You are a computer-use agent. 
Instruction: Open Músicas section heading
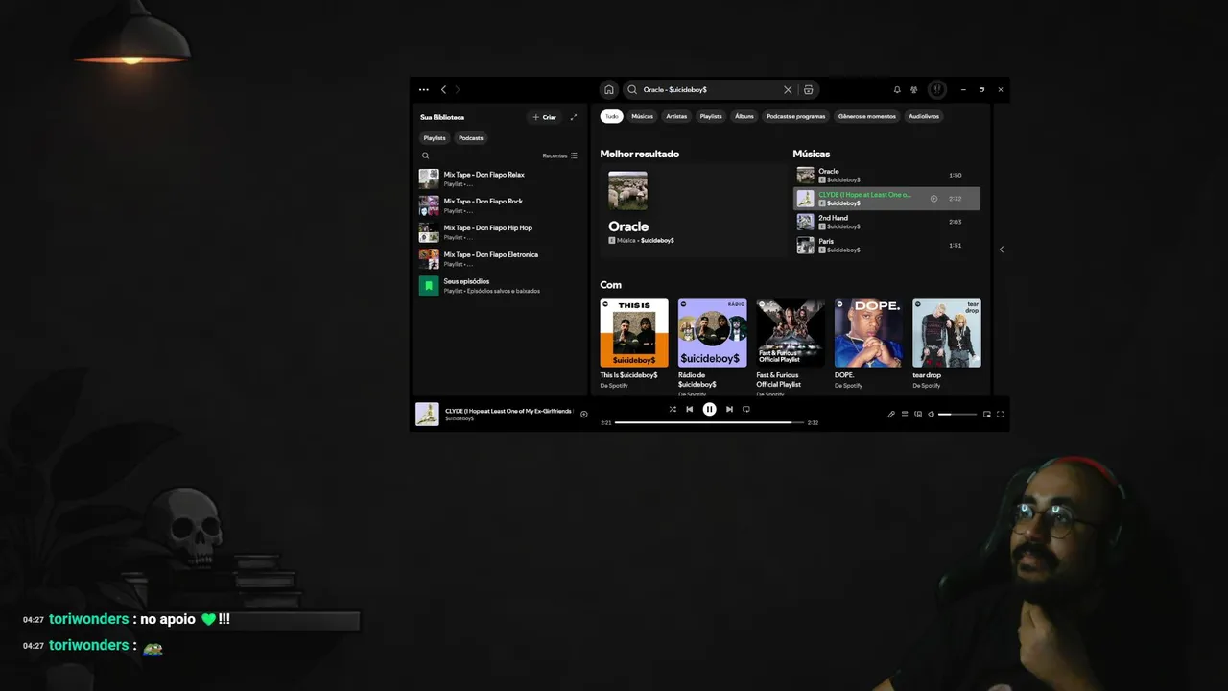point(812,154)
